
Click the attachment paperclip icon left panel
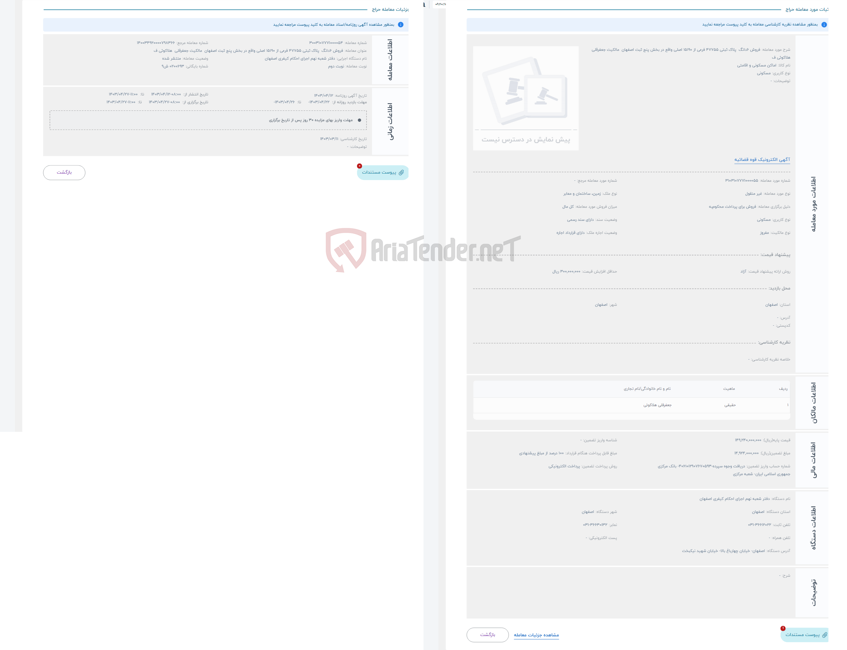pyautogui.click(x=404, y=173)
